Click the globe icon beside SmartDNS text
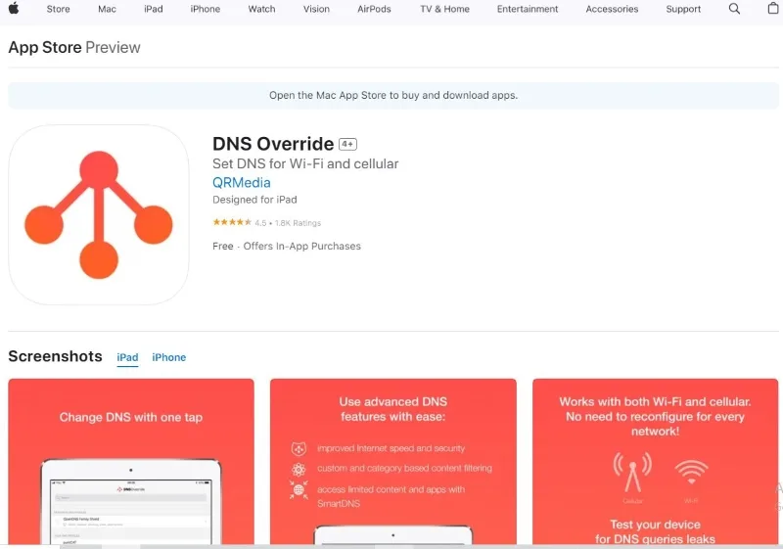The image size is (783, 549). [299, 490]
